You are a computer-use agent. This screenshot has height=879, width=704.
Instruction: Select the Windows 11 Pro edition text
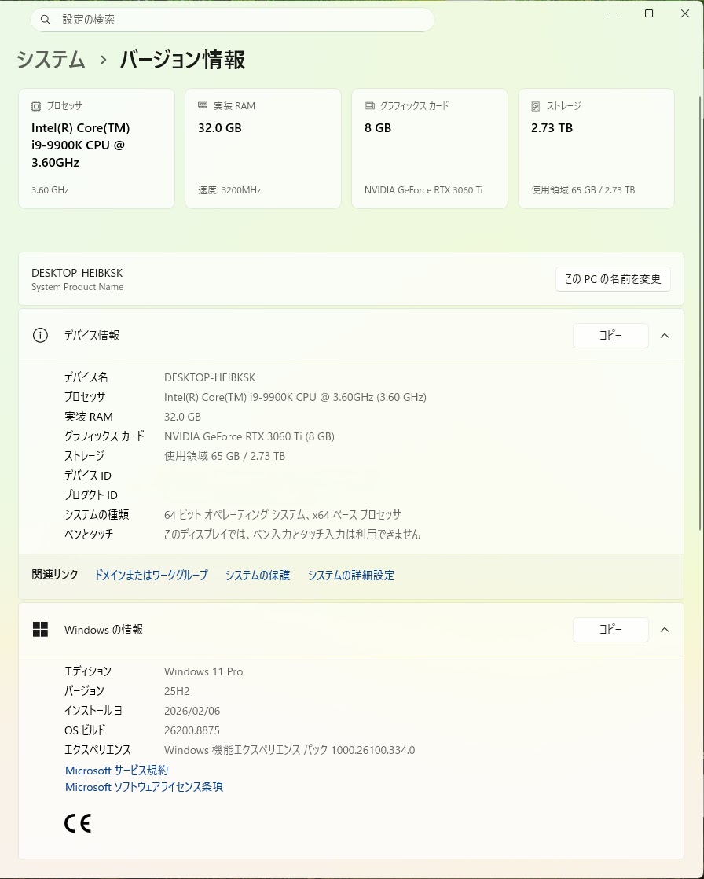(203, 671)
